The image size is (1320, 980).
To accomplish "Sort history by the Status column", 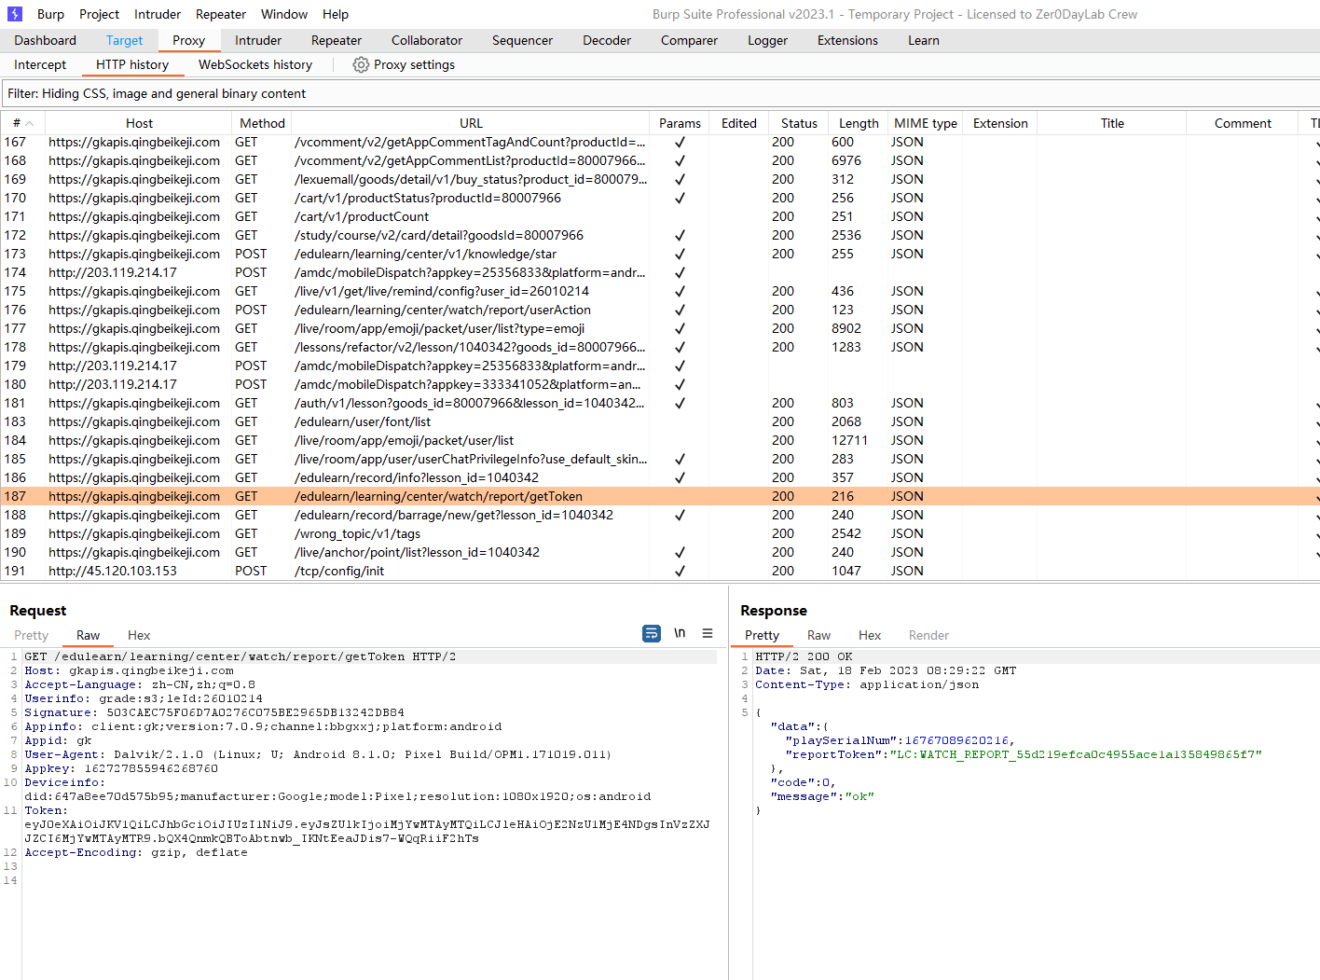I will click(x=799, y=123).
